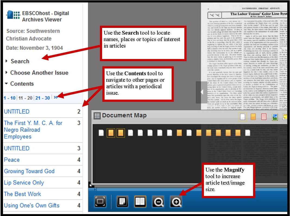Click the picture legend icon in Document Map

click(275, 117)
